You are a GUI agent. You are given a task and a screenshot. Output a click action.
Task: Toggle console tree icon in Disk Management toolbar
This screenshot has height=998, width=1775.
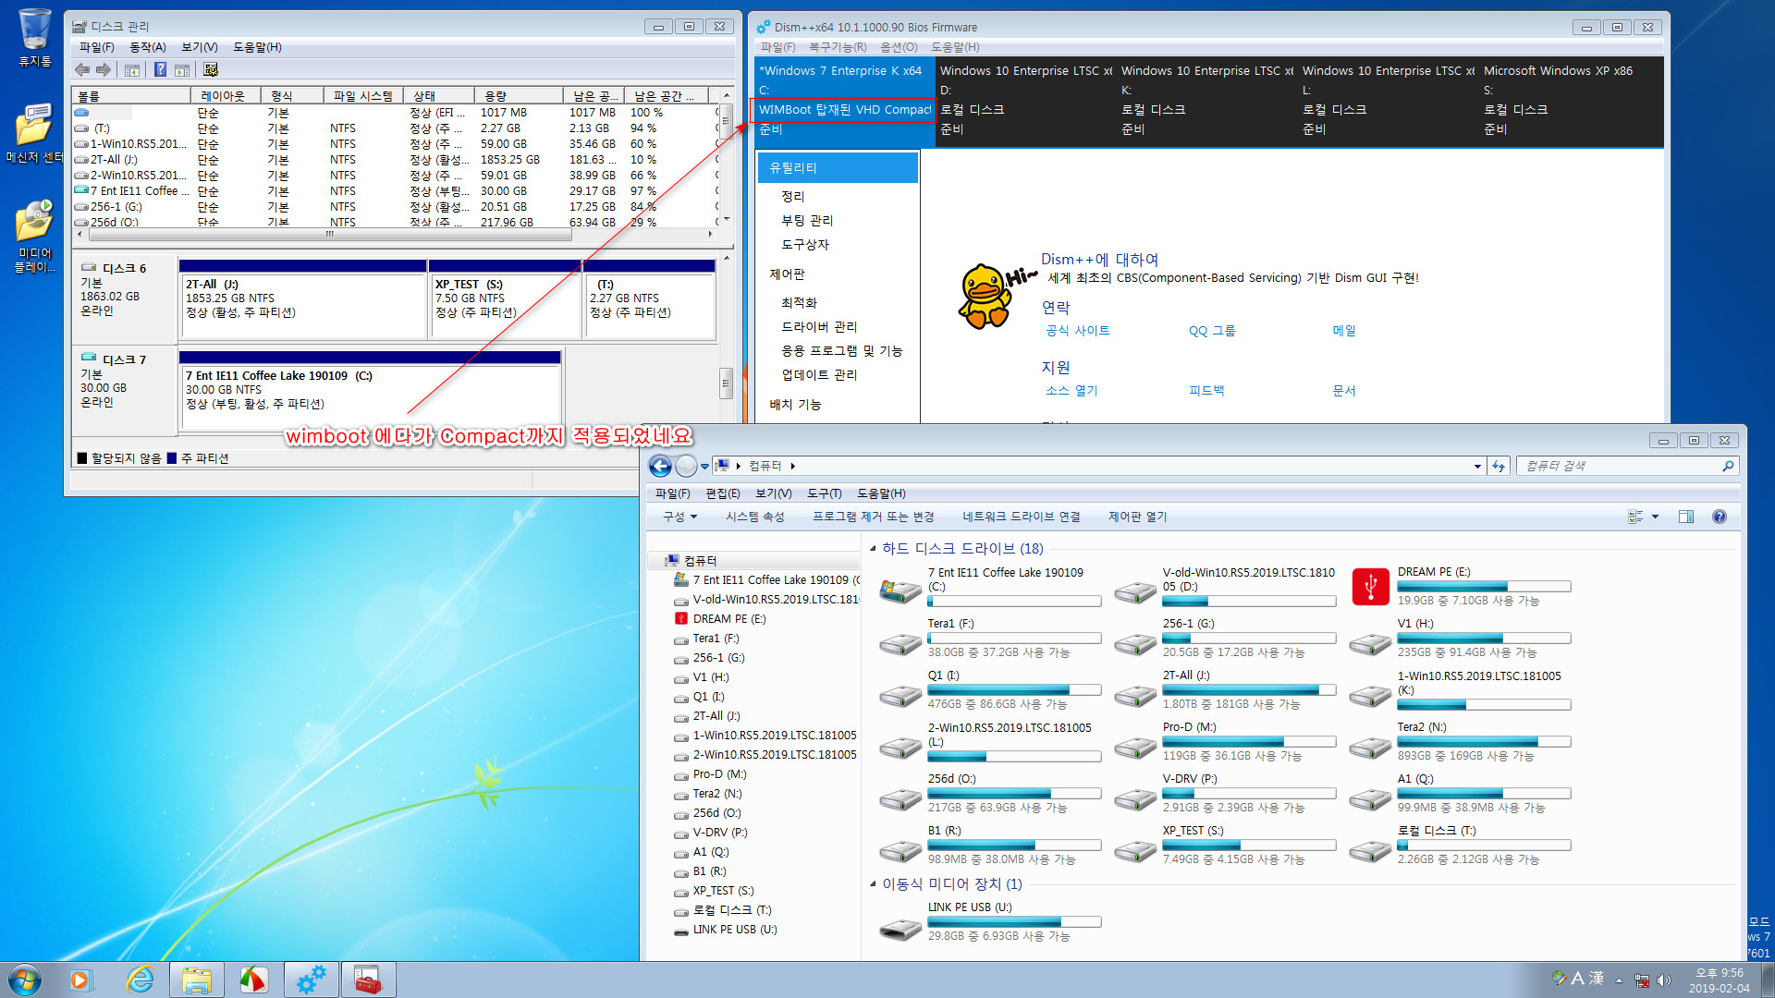132,69
